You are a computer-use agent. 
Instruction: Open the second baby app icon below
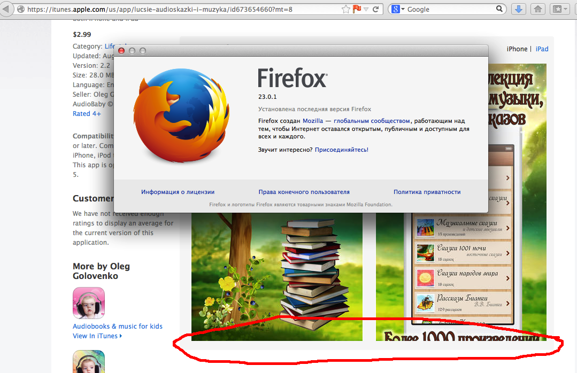[x=89, y=362]
